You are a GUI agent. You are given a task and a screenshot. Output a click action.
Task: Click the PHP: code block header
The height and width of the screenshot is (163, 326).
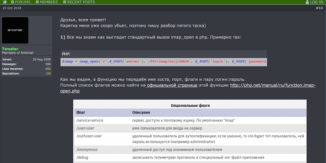(164, 54)
